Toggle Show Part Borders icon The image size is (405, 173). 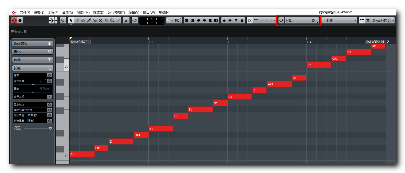[362, 20]
